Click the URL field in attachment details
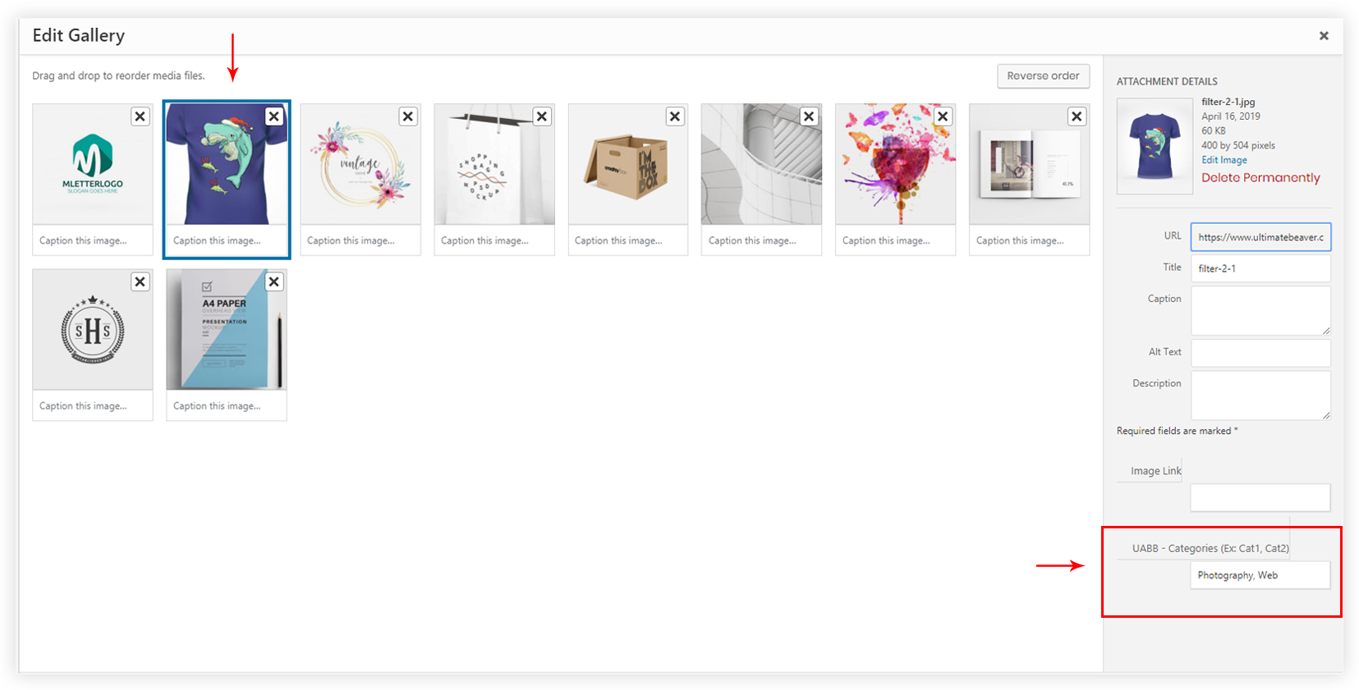Screen dimensions: 1359x690 coord(1260,237)
